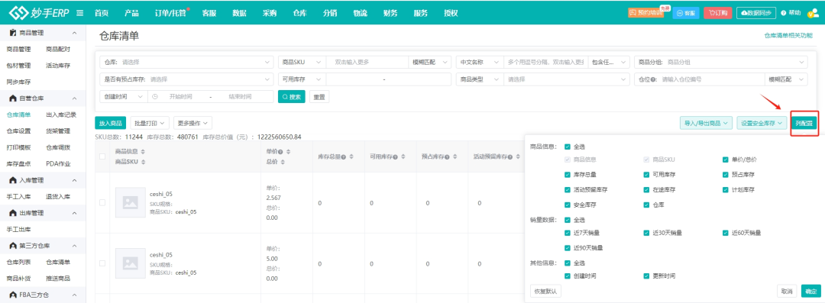Click the 自营仓库 house section icon
825x303 pixels.
[13, 98]
